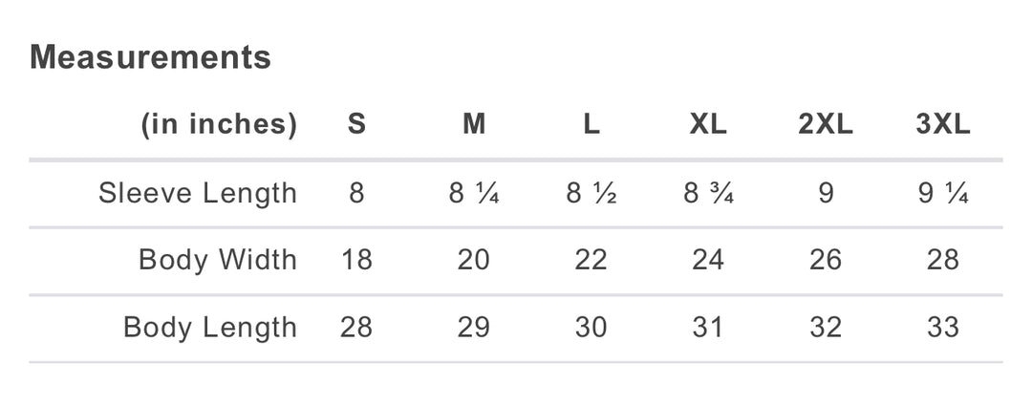Click the Sleeve Length row label
The width and height of the screenshot is (1032, 406).
tap(198, 194)
